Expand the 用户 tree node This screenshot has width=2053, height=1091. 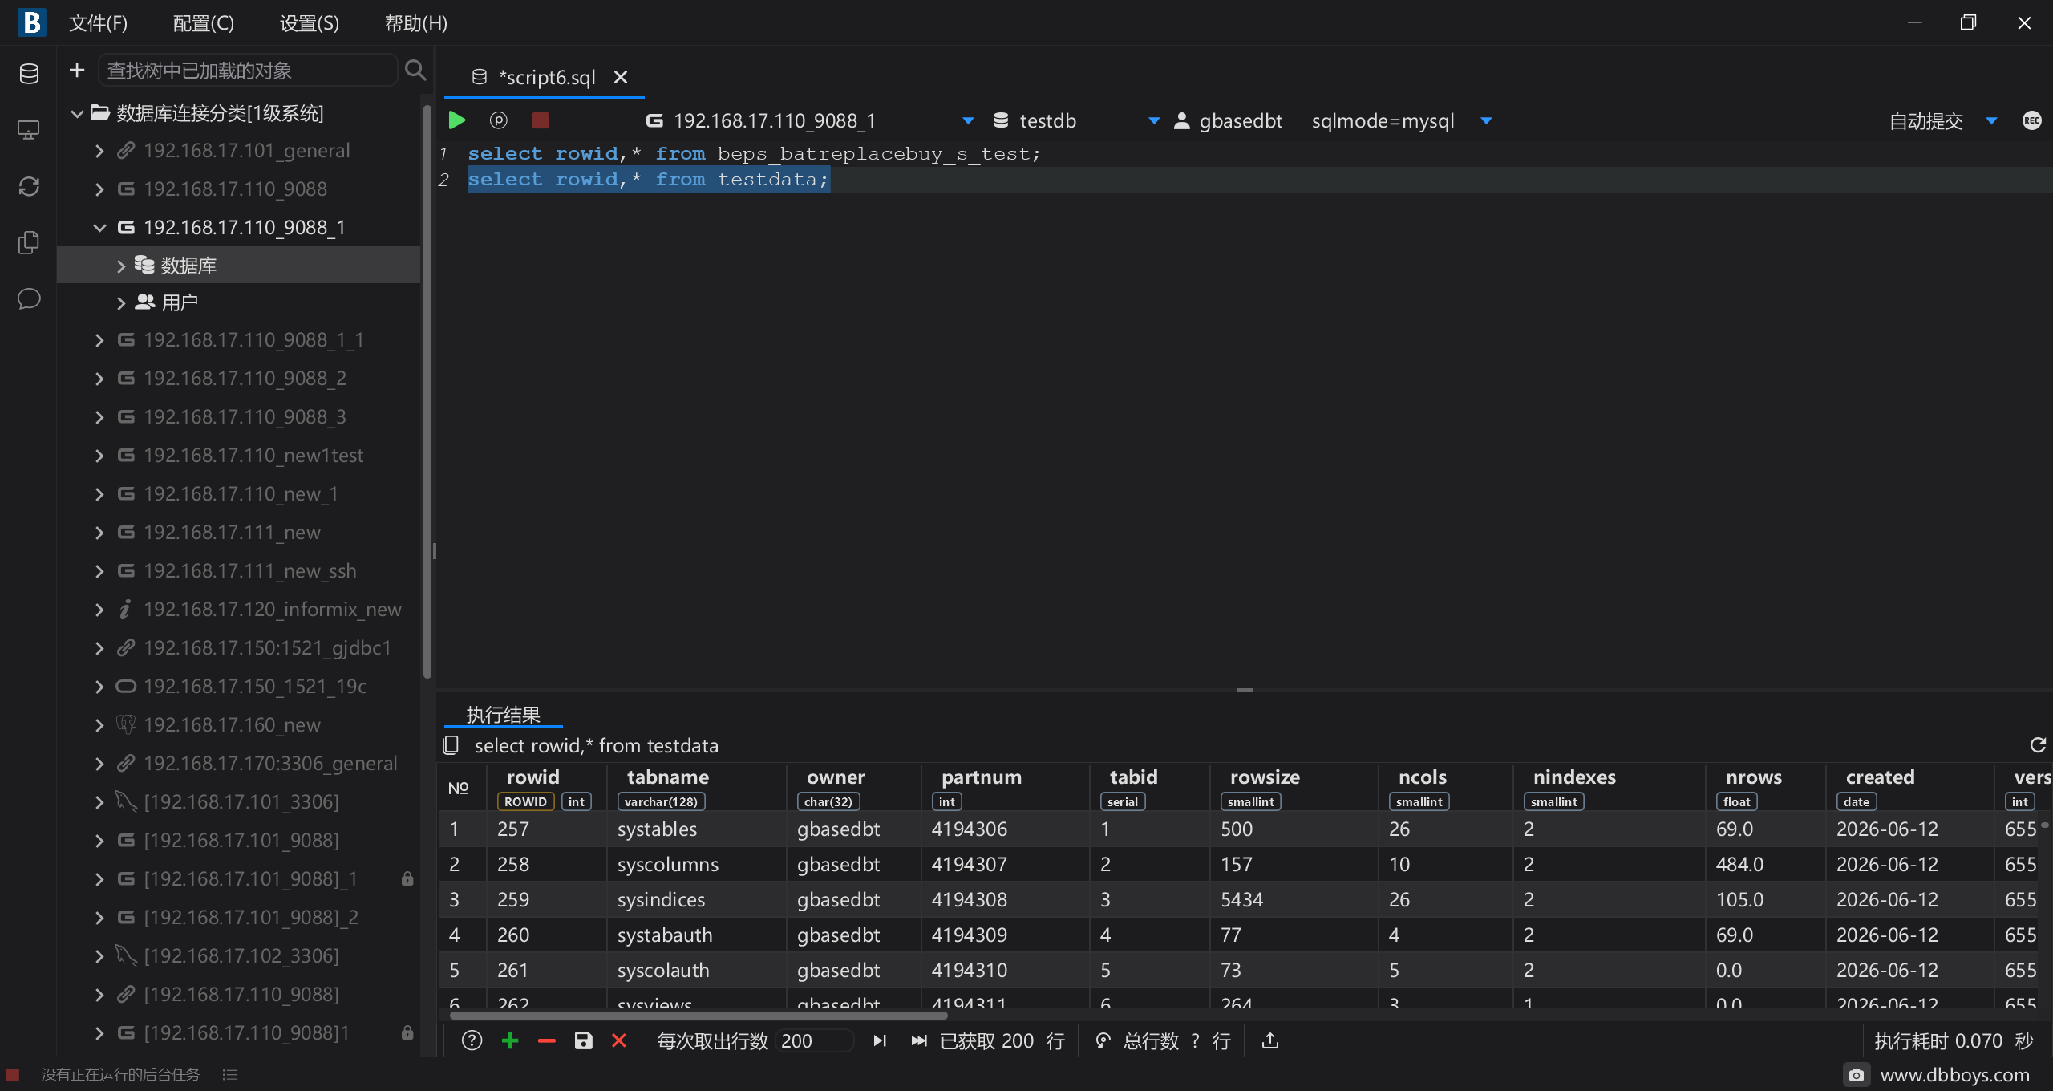121,303
